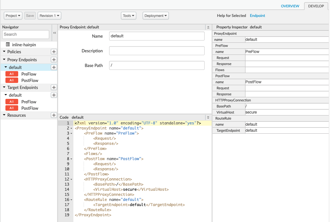Add a new Target Endpoint with plus icon
Image resolution: width=330 pixels, height=222 pixels.
(54, 87)
